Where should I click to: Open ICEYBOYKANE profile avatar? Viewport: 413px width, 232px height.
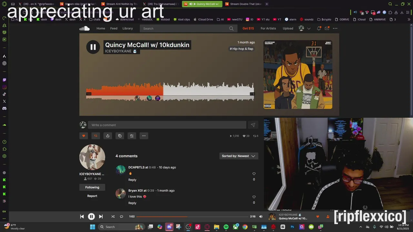(x=92, y=157)
